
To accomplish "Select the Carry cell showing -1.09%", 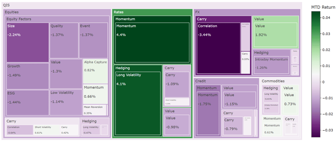I will [177, 85].
